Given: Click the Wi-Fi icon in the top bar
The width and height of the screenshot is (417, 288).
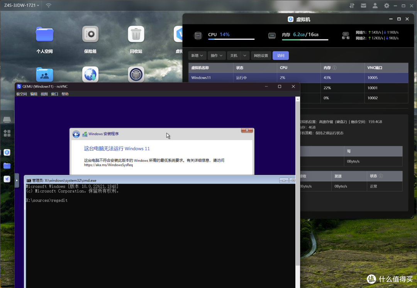Looking at the screenshot, I should coord(49,5).
